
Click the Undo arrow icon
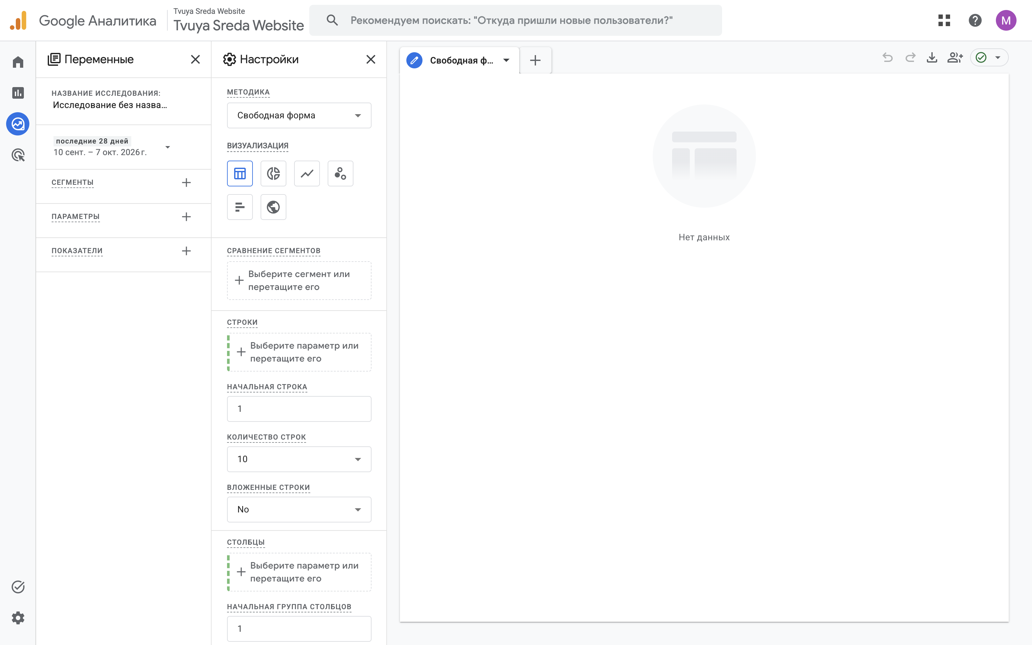(888, 58)
